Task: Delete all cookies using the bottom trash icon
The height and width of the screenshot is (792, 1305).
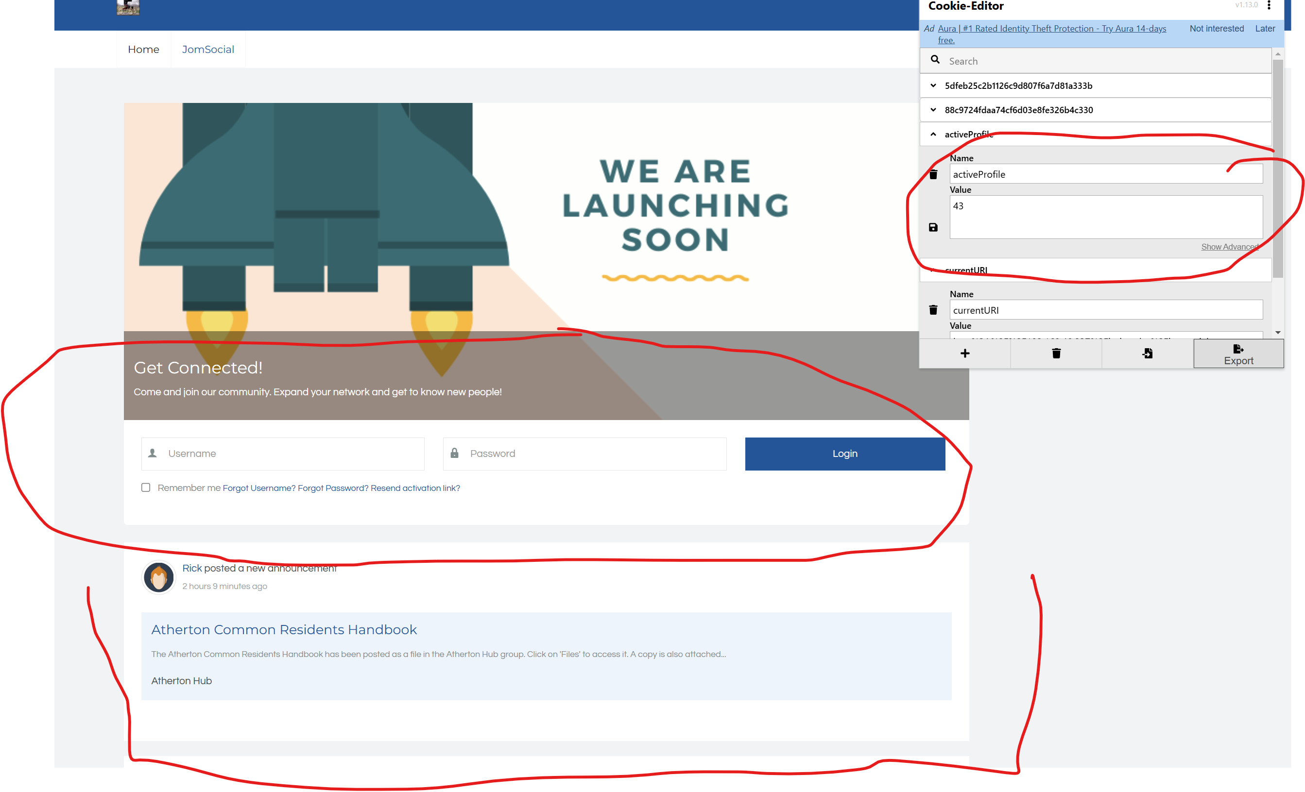Action: [1056, 353]
